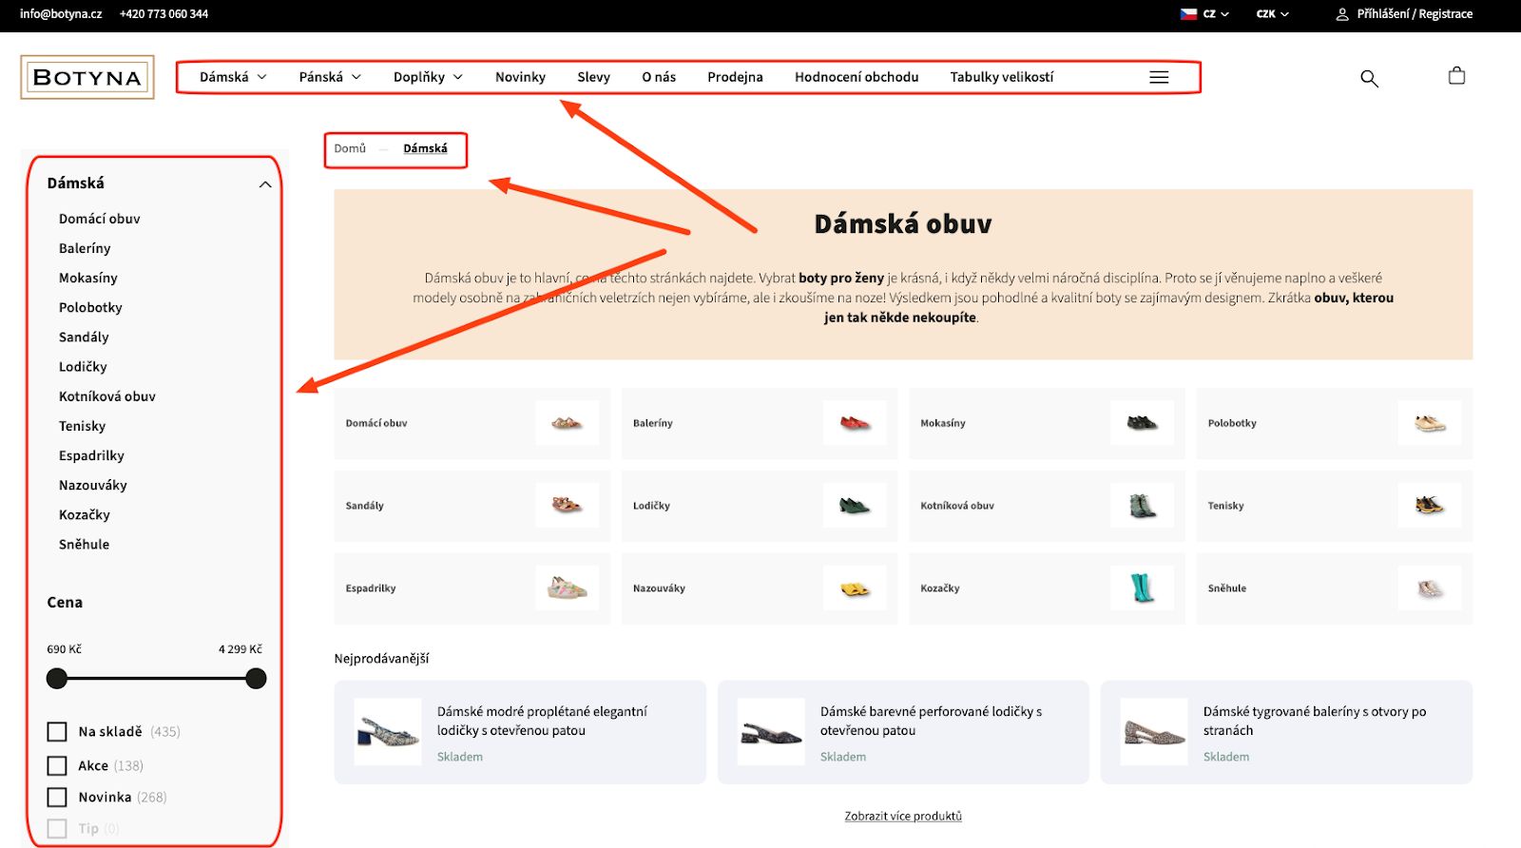Open Tabulky velikostí menu item

point(1001,77)
